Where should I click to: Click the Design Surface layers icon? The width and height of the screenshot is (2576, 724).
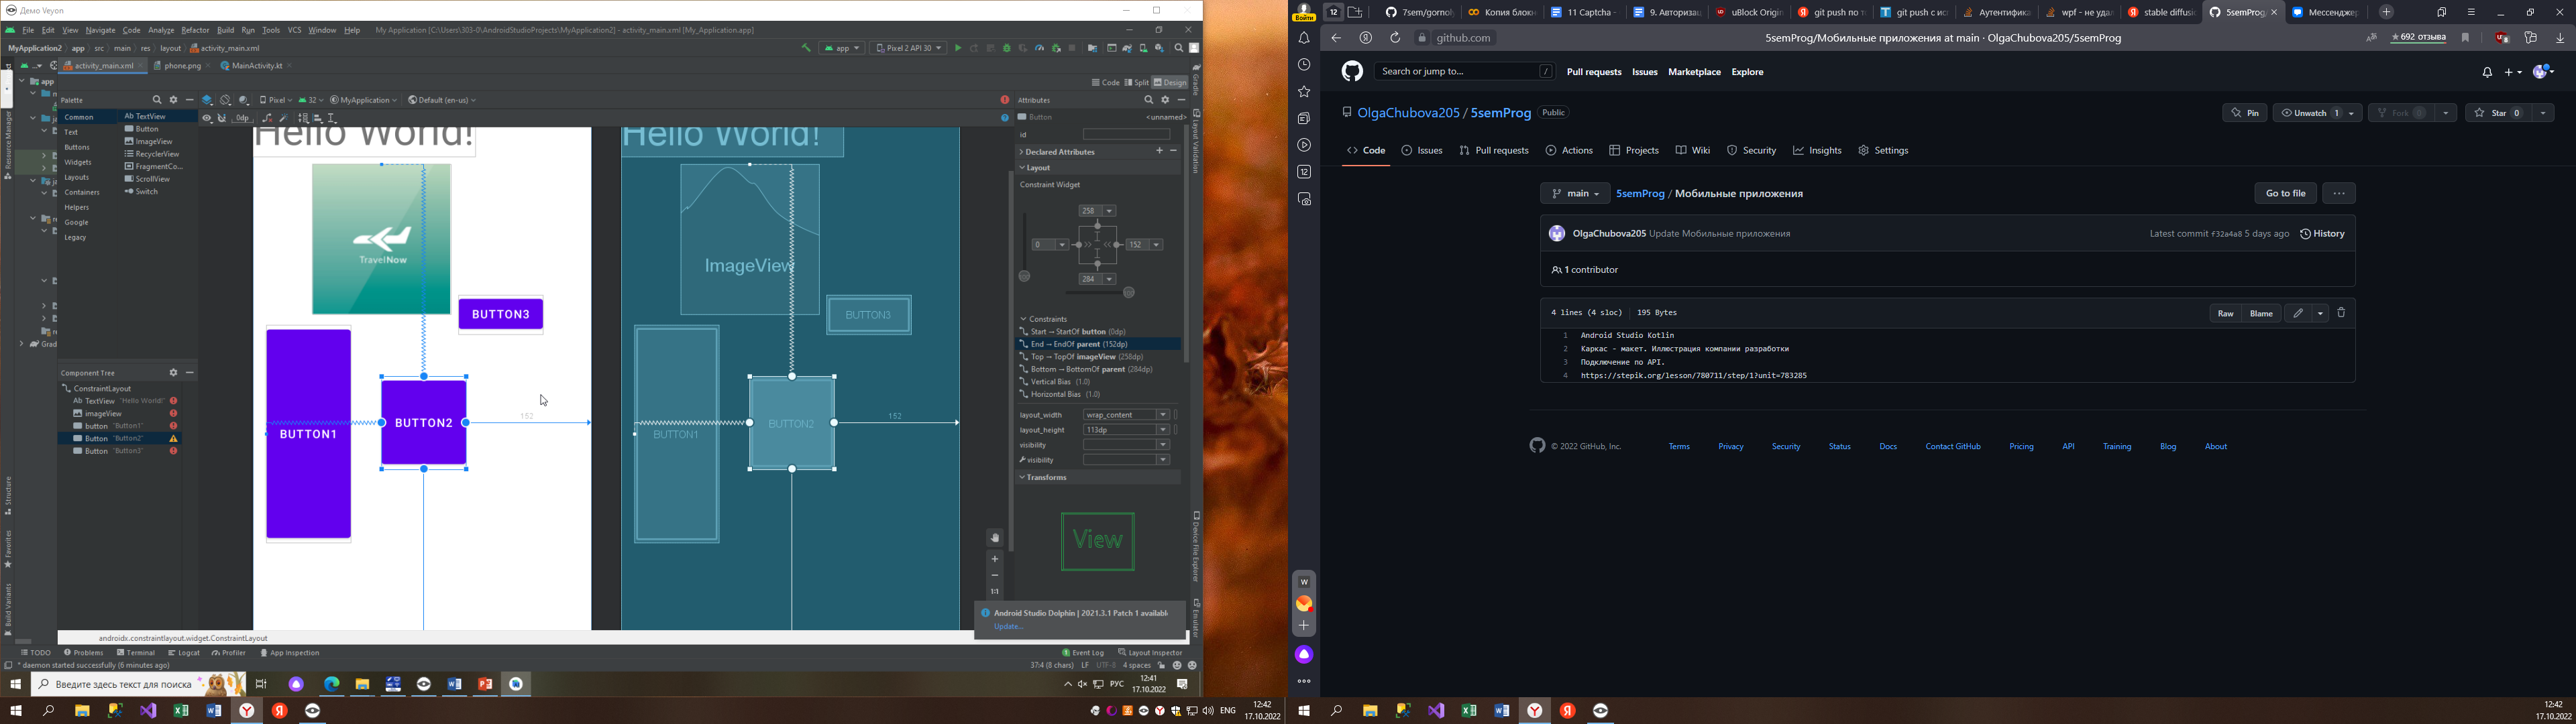(208, 100)
